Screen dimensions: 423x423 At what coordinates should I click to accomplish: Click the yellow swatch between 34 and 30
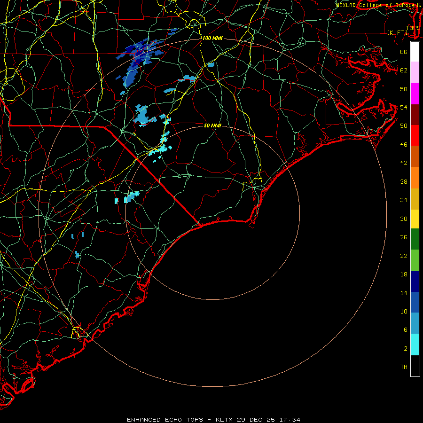(x=415, y=219)
